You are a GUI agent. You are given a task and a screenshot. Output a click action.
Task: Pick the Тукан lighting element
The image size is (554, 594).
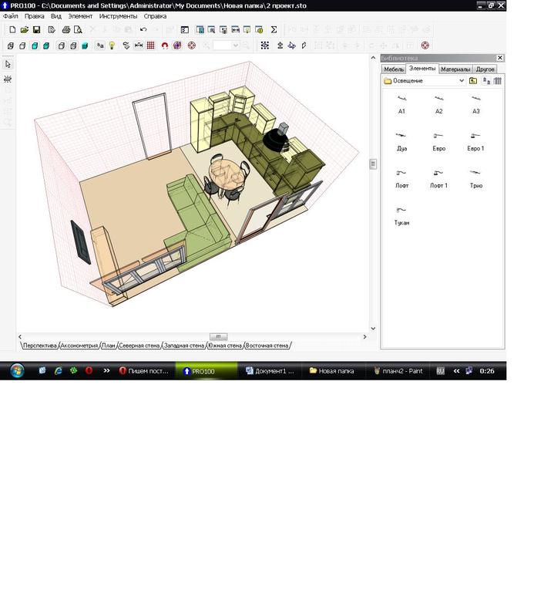pyautogui.click(x=401, y=214)
